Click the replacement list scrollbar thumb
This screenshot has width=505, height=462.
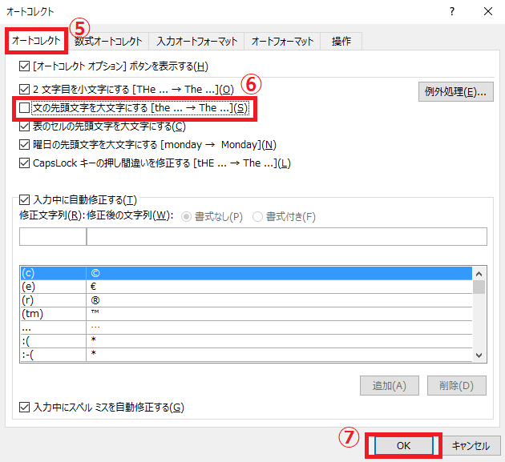[479, 287]
